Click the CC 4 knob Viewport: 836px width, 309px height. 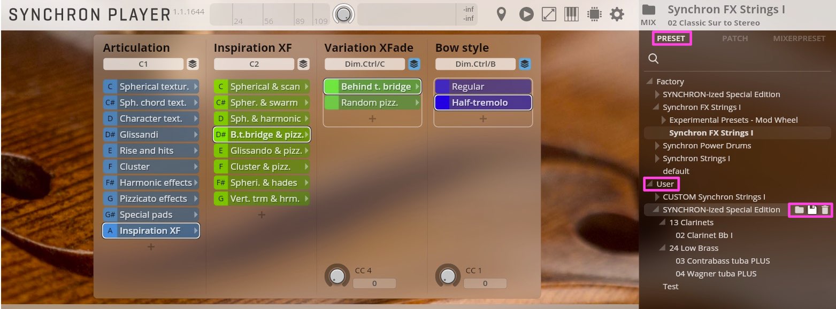click(337, 276)
